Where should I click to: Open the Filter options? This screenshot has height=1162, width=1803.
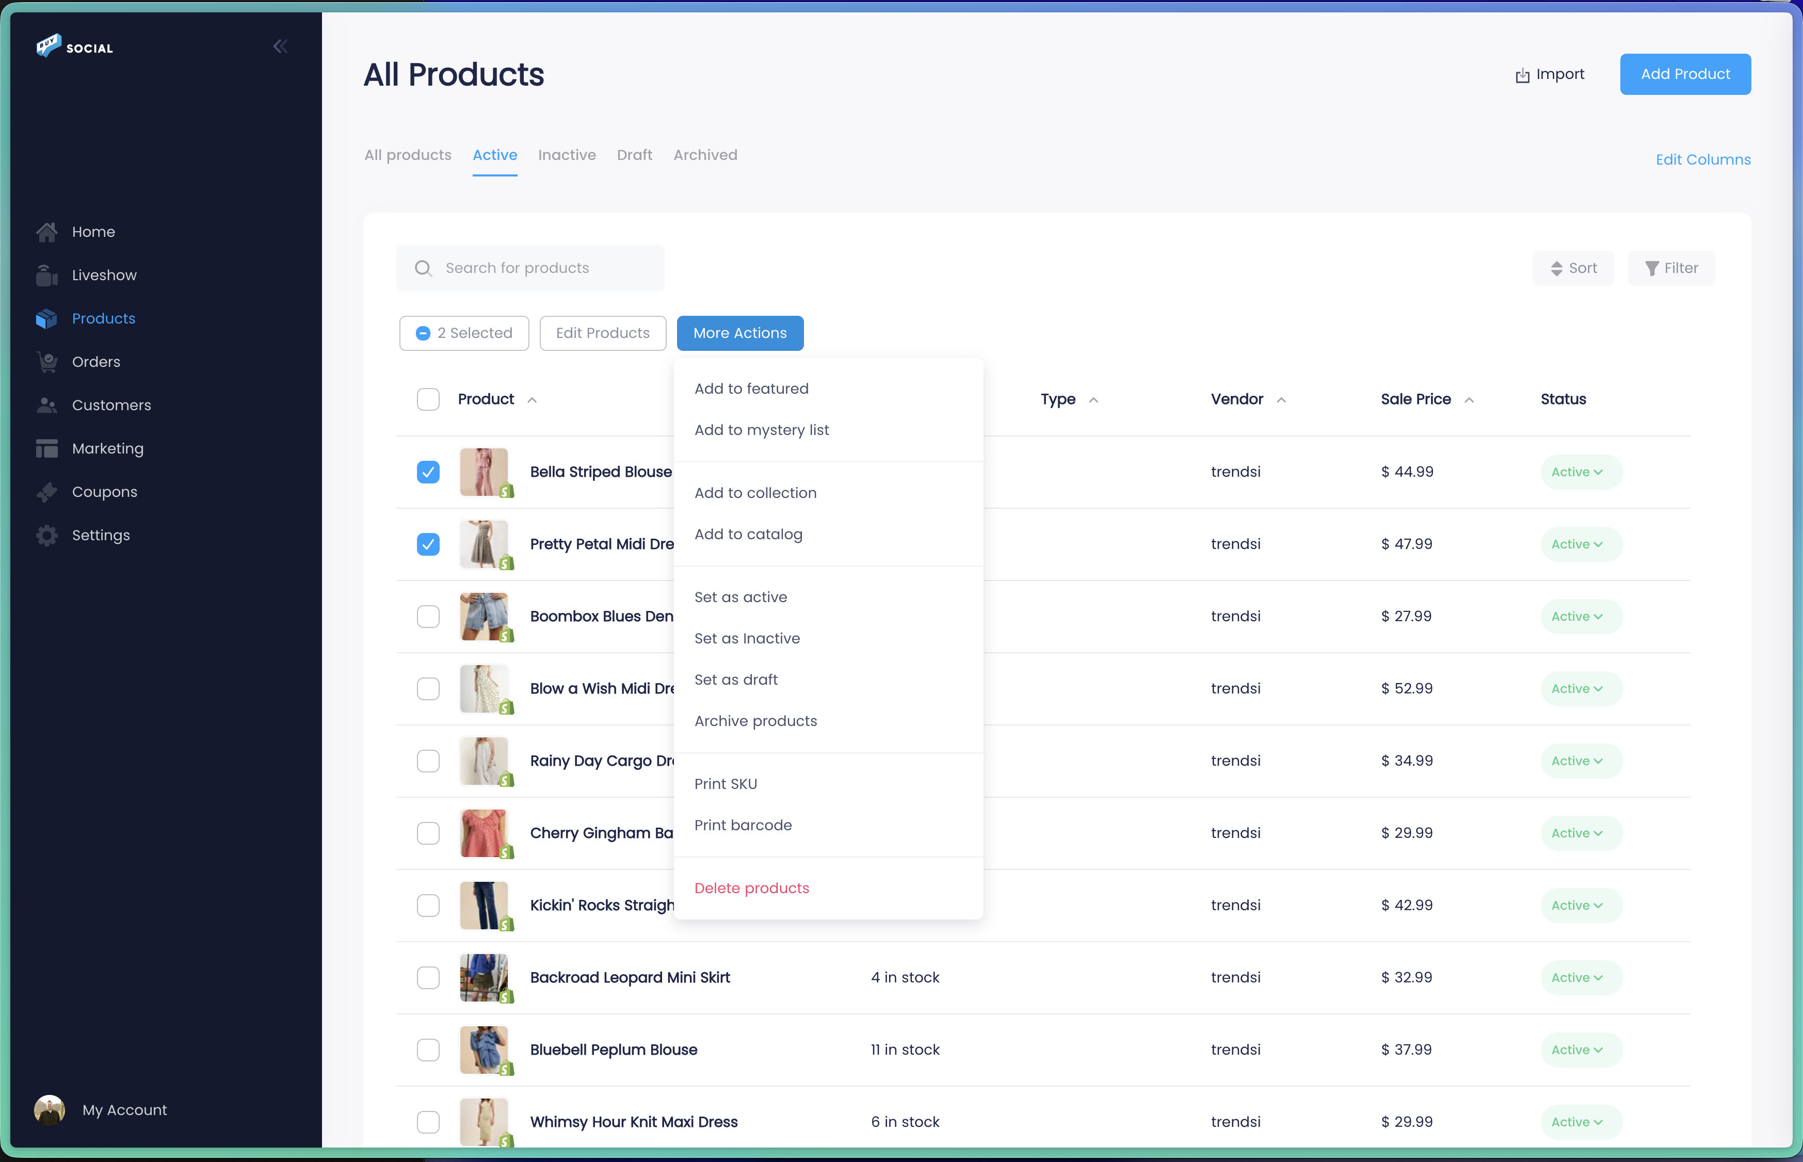(x=1671, y=268)
